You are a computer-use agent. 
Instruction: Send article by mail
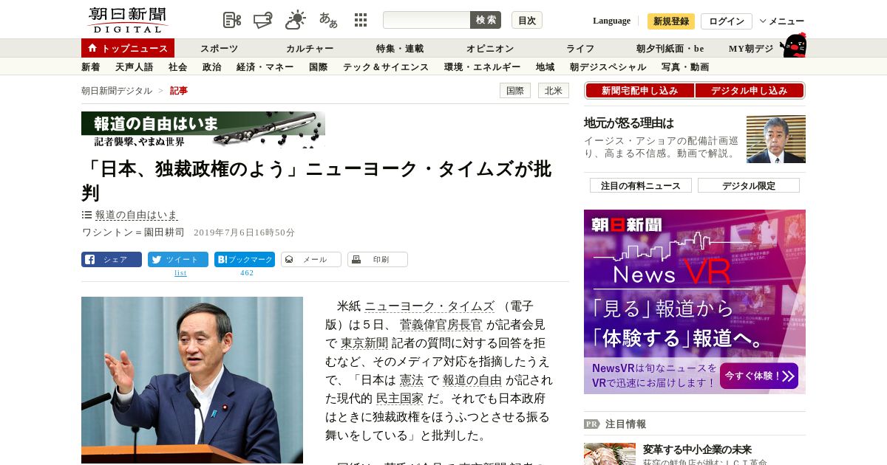click(x=311, y=260)
